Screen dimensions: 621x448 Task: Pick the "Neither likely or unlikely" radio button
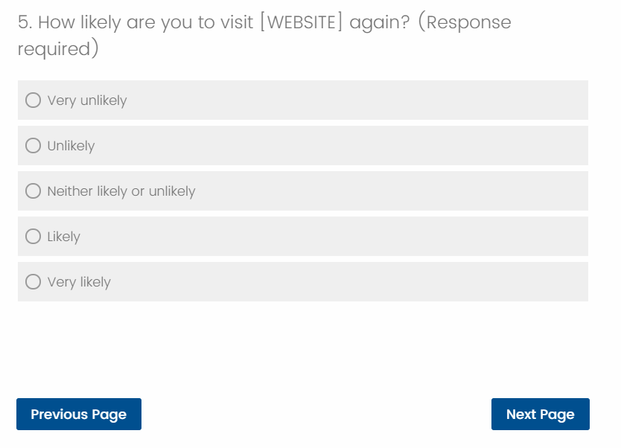tap(33, 191)
